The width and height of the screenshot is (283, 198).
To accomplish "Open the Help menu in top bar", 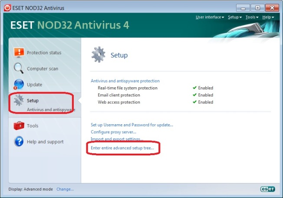I will click(x=268, y=17).
